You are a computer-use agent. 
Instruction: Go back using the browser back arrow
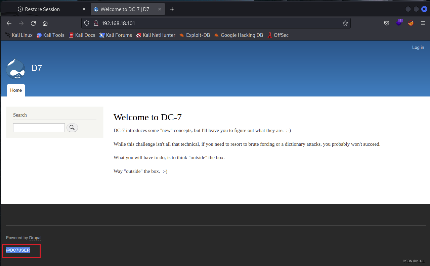[9, 23]
